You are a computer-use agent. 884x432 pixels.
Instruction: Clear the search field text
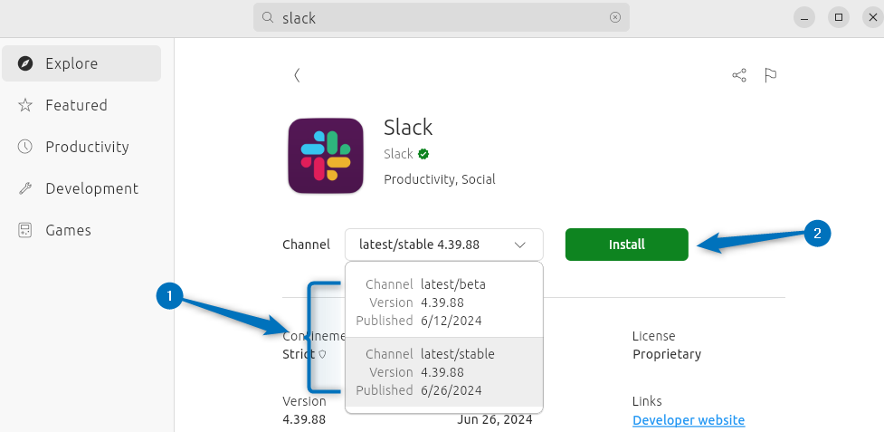(615, 17)
